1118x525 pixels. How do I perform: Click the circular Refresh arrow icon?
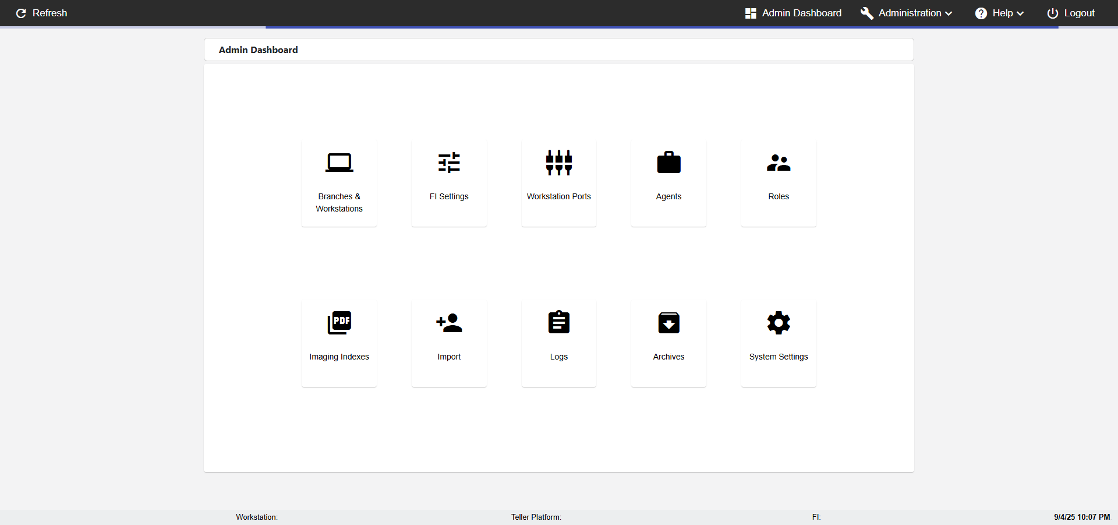(x=21, y=13)
